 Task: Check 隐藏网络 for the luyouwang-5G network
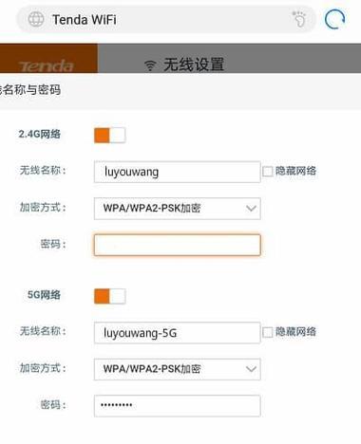click(x=267, y=332)
